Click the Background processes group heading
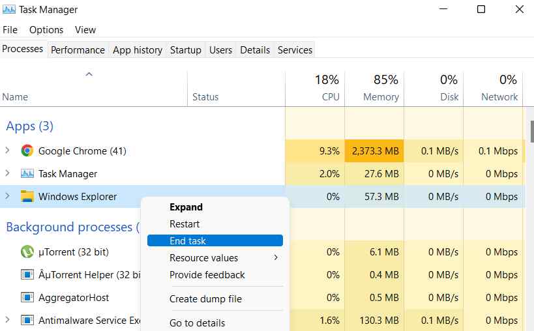Viewport: 534px width, 331px height. tap(72, 227)
